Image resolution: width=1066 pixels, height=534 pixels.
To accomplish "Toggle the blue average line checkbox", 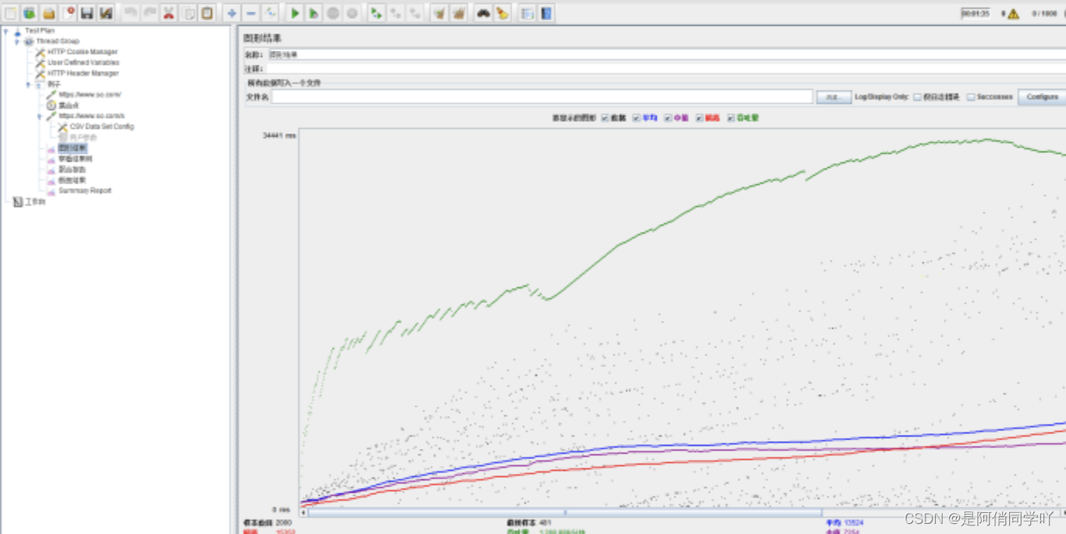I will click(636, 118).
